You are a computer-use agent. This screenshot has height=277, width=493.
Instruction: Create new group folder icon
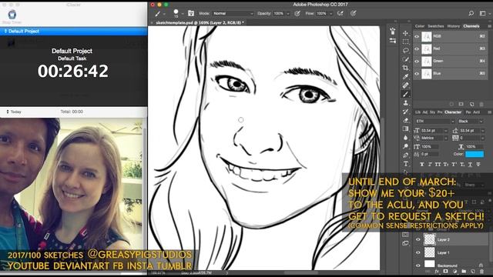[x=464, y=272]
